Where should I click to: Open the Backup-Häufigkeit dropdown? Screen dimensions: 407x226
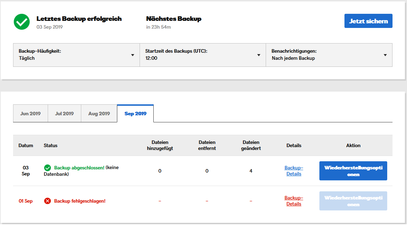76,55
